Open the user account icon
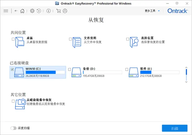Image resolution: width=192 pixels, height=135 pixels. [65, 11]
